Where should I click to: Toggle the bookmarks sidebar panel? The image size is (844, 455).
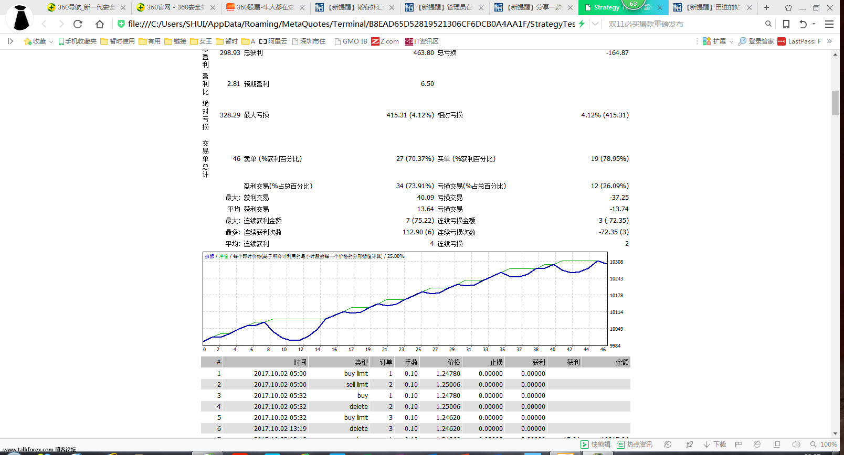(10, 41)
